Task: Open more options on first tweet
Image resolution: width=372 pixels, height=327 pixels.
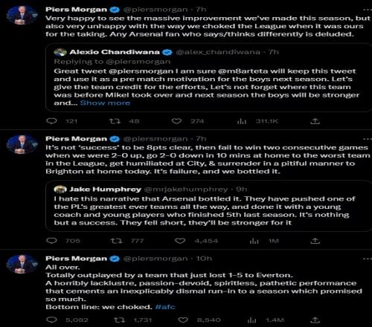Action: pos(368,10)
